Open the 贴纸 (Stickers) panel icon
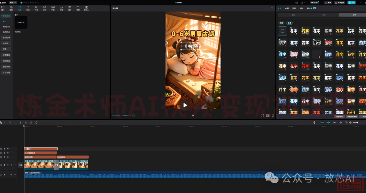The width and height of the screenshot is (366, 193). (x=28, y=8)
